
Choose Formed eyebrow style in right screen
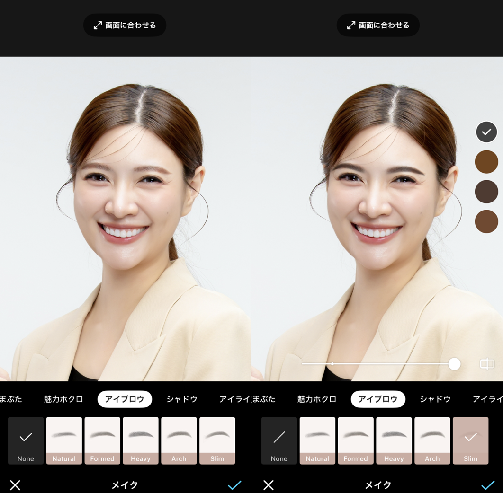click(x=356, y=440)
